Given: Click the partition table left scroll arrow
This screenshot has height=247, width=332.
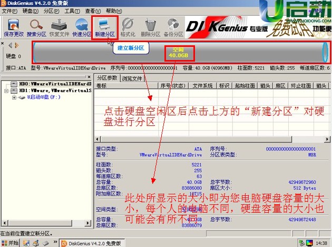Looking at the screenshot, I should pyautogui.click(x=97, y=139).
